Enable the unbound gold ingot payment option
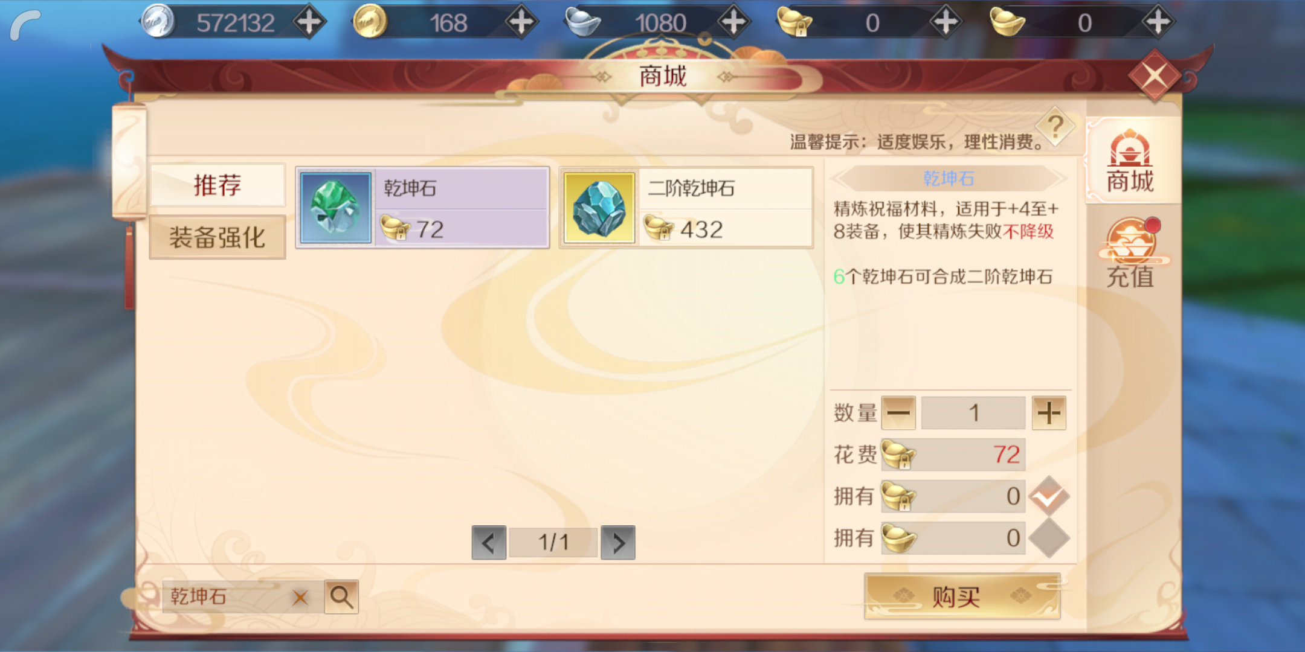Screen dimensions: 1305x652 click(x=1049, y=538)
